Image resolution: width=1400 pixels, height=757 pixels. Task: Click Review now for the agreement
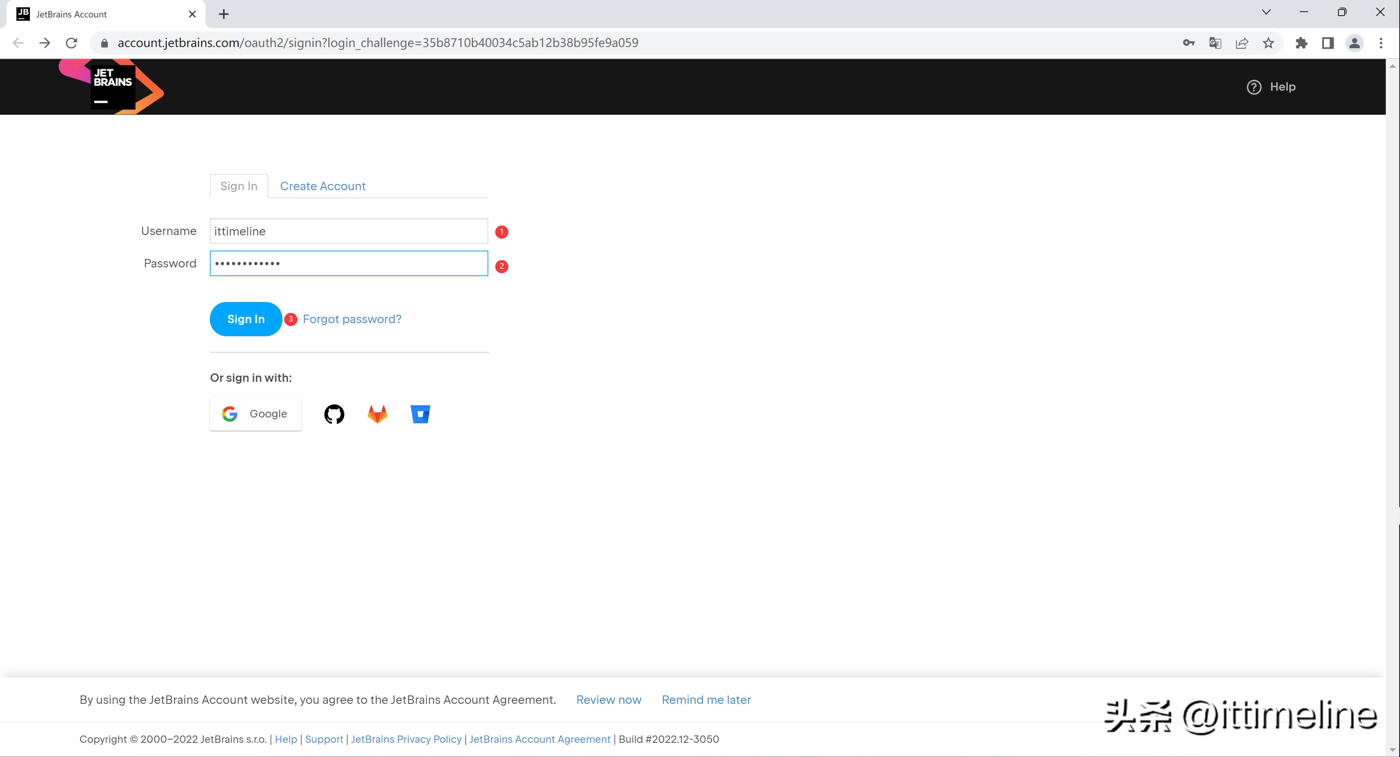[x=609, y=699]
